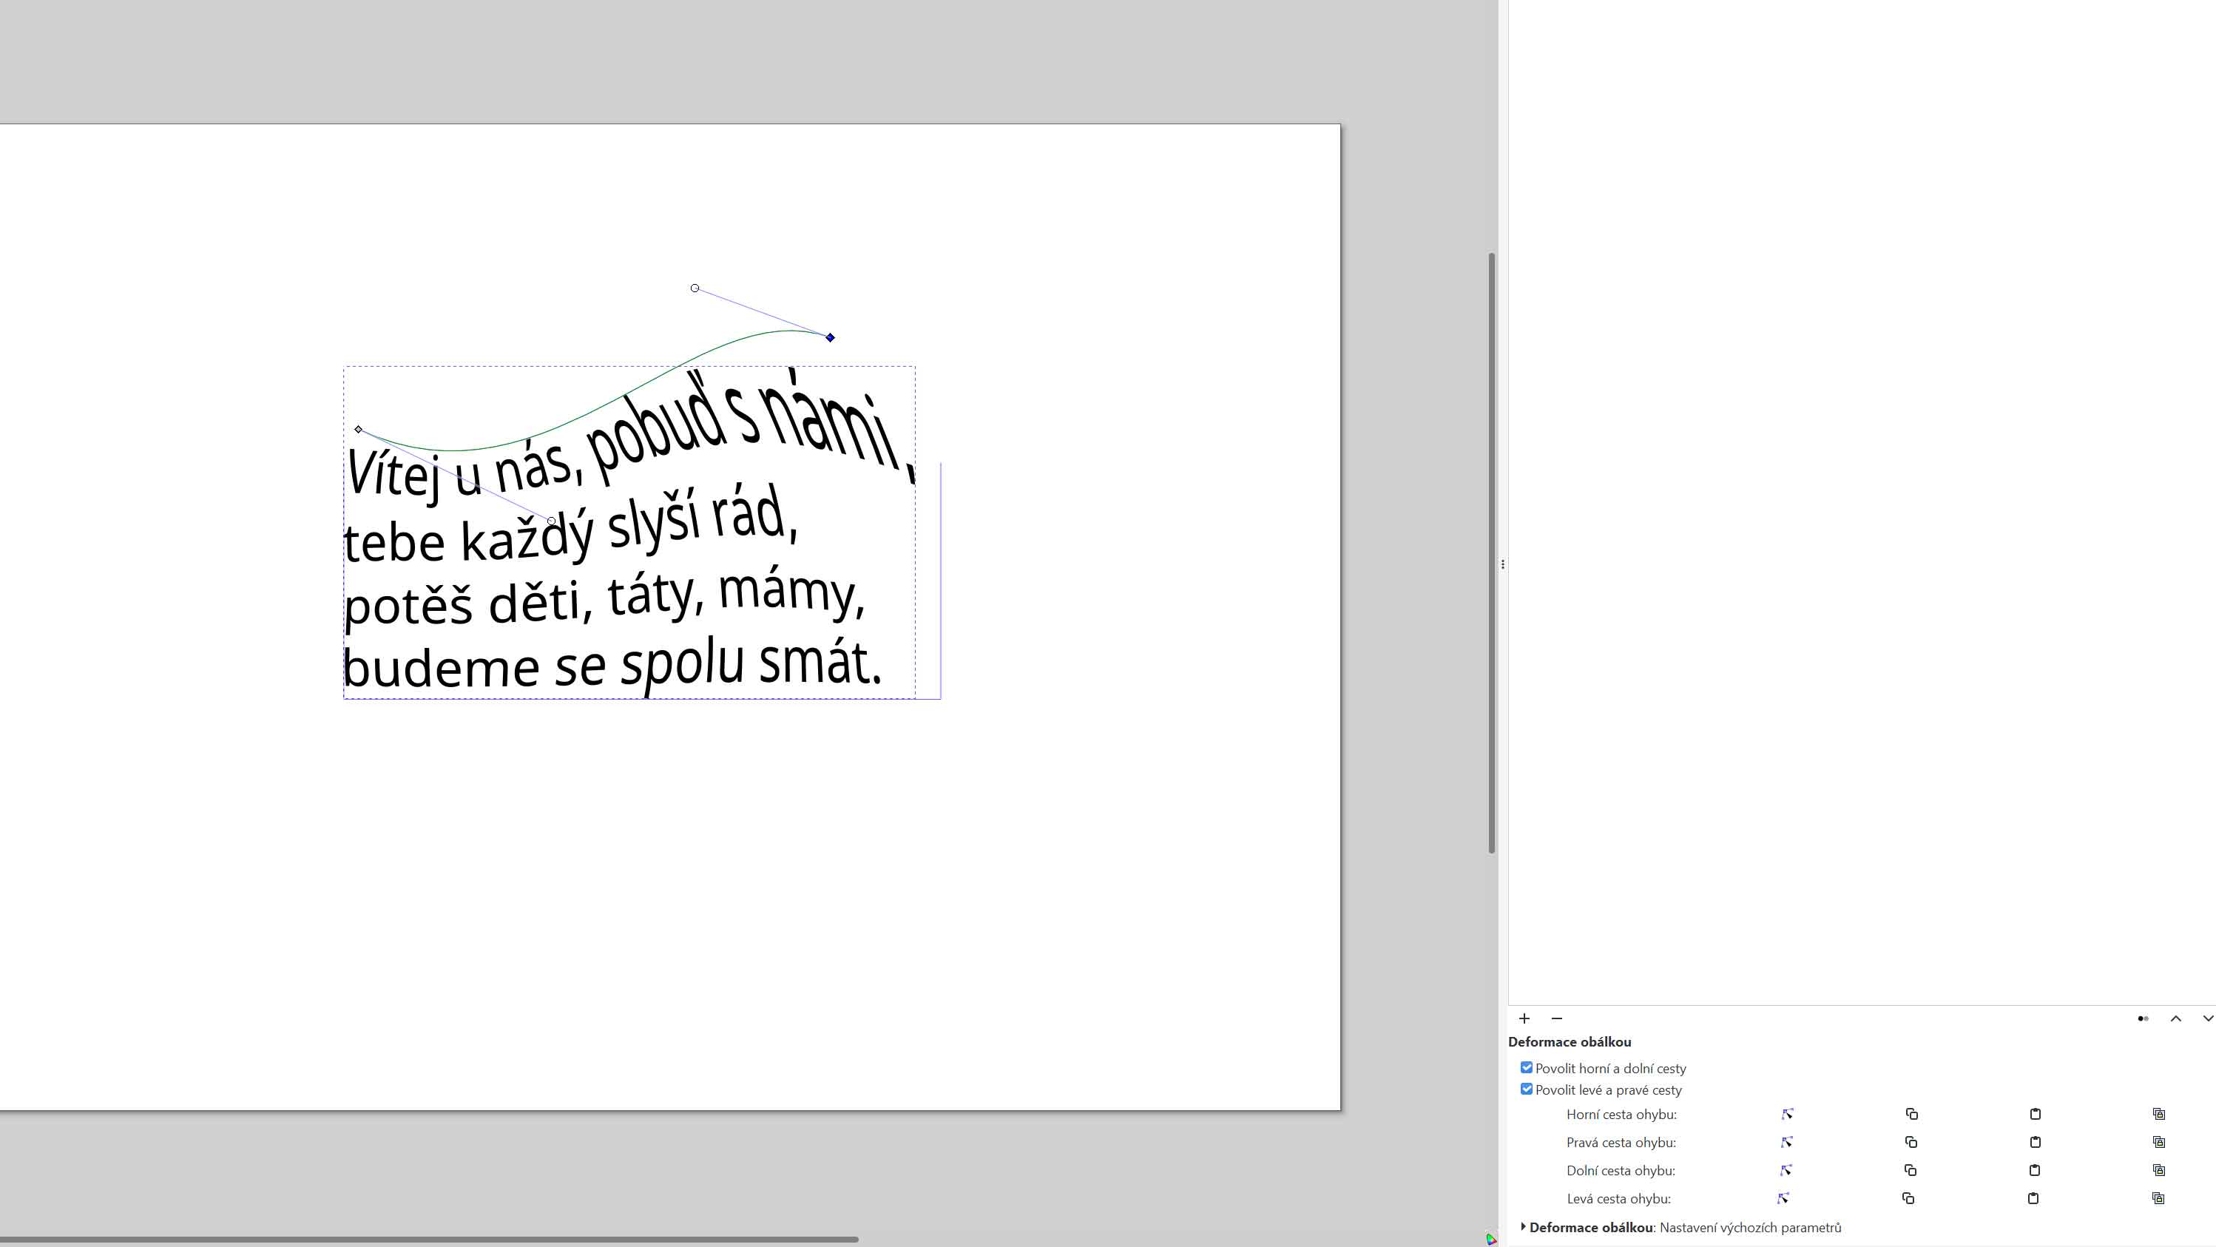2216x1247 pixels.
Task: Click the dark blue diamond end node
Action: [830, 337]
